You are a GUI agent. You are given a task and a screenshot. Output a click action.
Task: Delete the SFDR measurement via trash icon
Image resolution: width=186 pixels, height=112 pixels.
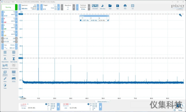point(100,106)
